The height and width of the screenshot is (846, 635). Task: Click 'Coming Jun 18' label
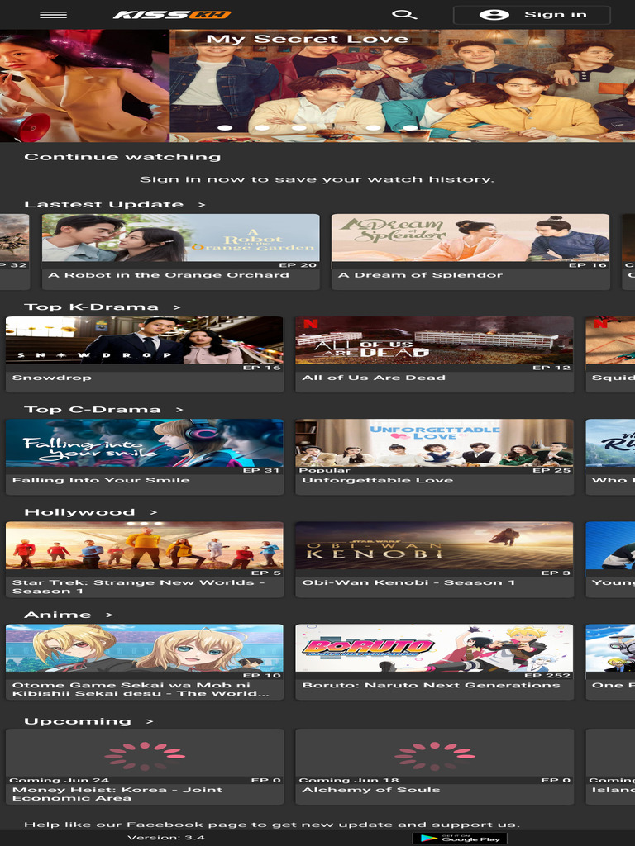click(349, 780)
